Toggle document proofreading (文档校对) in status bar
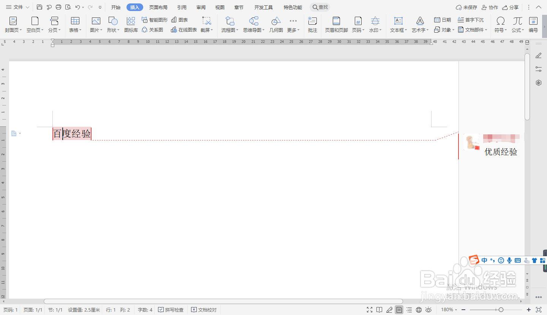This screenshot has height=315, width=547. point(204,310)
